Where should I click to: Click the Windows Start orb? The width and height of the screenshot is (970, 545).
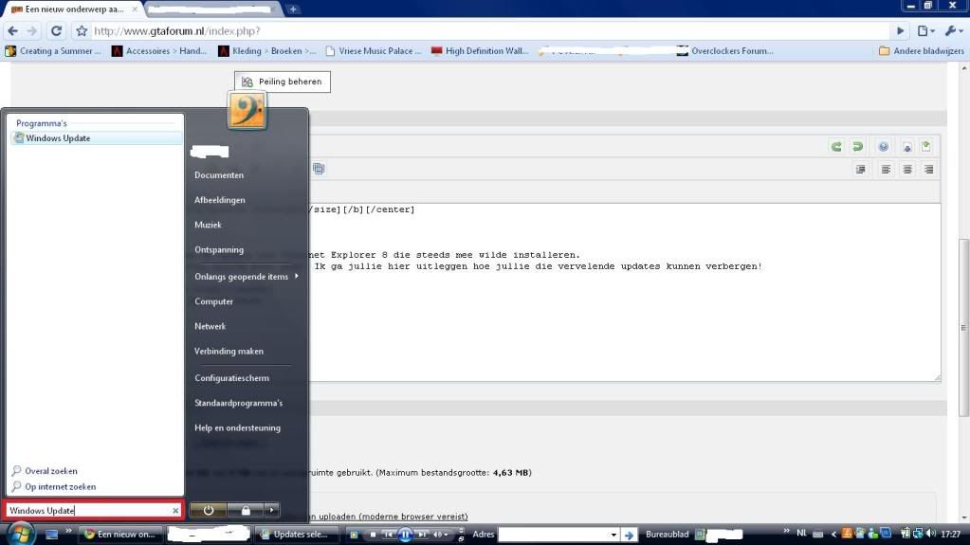[x=20, y=535]
